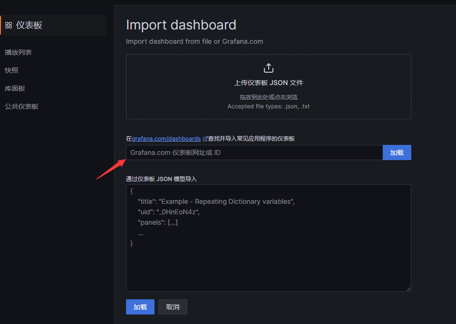Click the dashboards grid icon in sidebar
The image size is (456, 324).
point(9,25)
